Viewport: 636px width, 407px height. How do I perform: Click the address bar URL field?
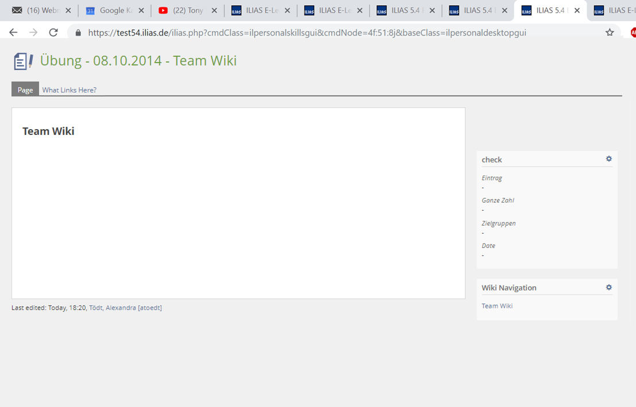pos(307,33)
